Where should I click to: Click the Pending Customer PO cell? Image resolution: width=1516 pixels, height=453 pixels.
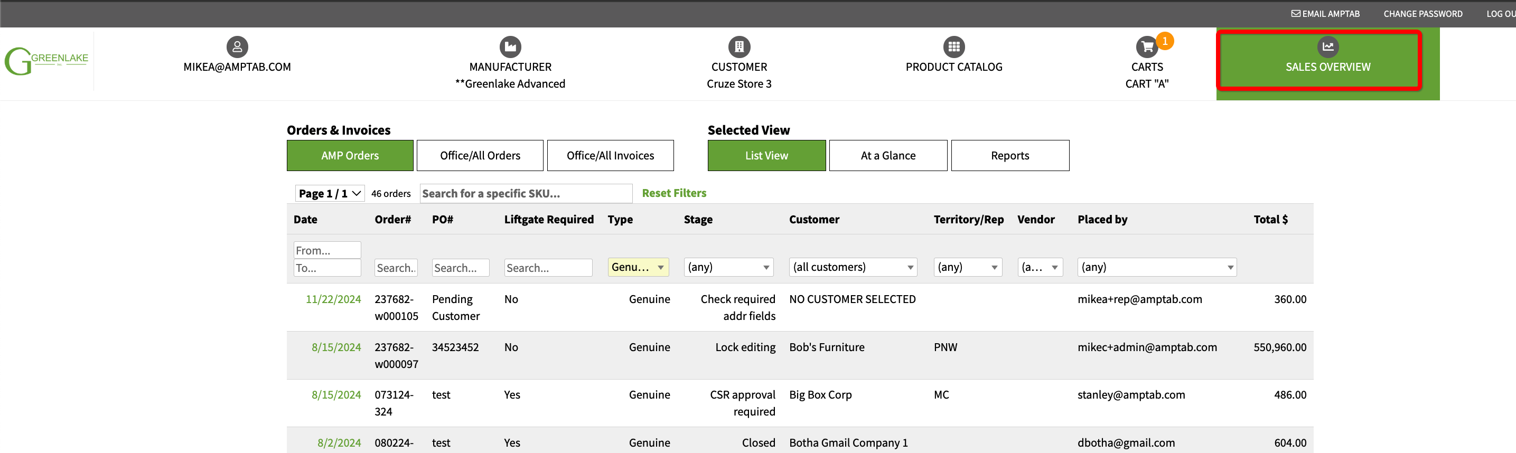pos(456,308)
